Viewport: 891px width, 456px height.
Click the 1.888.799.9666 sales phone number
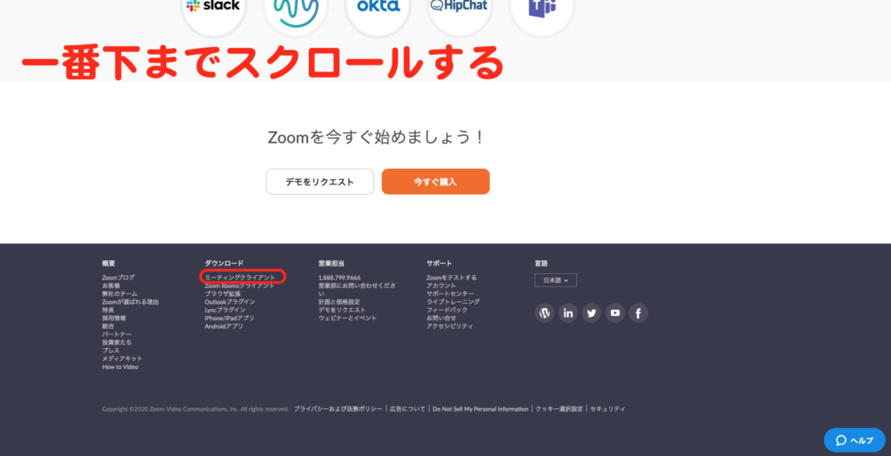pos(339,278)
